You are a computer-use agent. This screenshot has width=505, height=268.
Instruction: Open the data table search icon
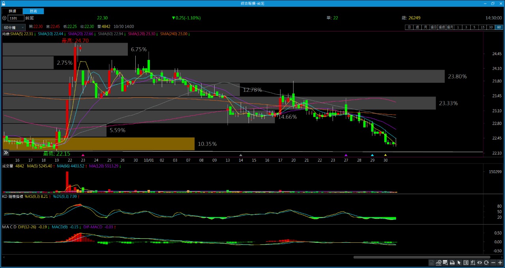coord(445,263)
